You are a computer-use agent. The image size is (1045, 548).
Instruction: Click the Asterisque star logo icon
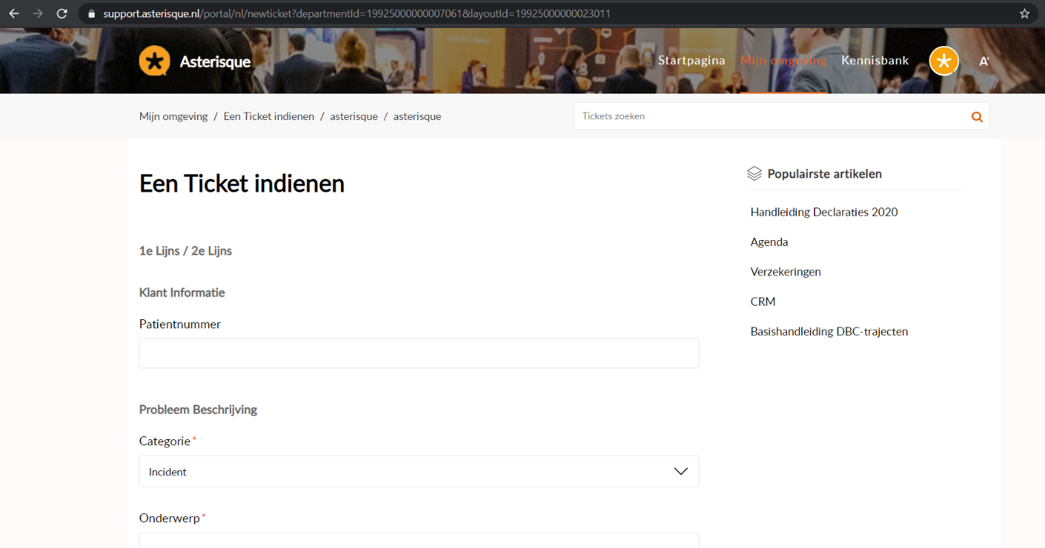[x=155, y=61]
